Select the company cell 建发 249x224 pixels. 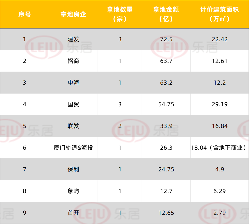[73, 39]
